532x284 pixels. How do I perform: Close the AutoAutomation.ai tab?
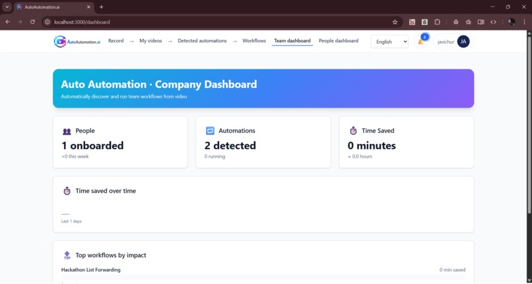(88, 7)
